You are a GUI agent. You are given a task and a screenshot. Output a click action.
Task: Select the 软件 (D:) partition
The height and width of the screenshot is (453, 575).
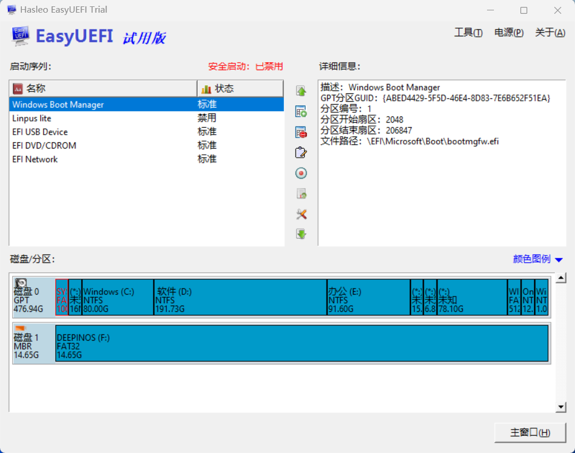coord(240,297)
